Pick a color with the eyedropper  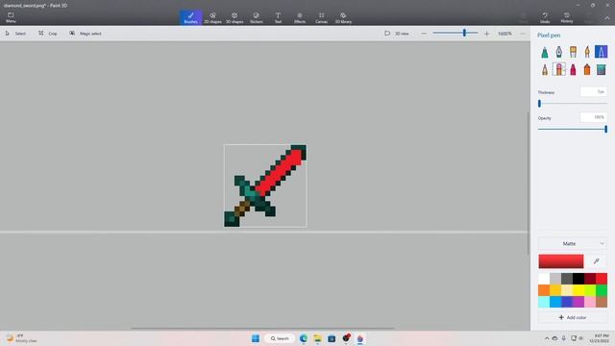[596, 261]
